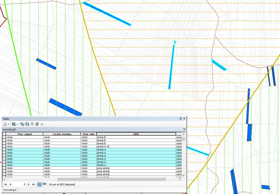Screen dimensions: 280x194
Task: Select the first 'strefa A' row selector
Action: click(4, 150)
